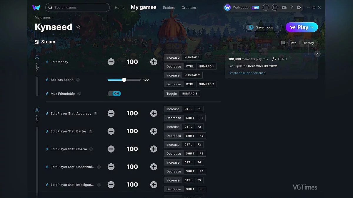Viewport: 353px width, 198px height.
Task: Click minus for Constitution stat
Action: [x=111, y=167]
